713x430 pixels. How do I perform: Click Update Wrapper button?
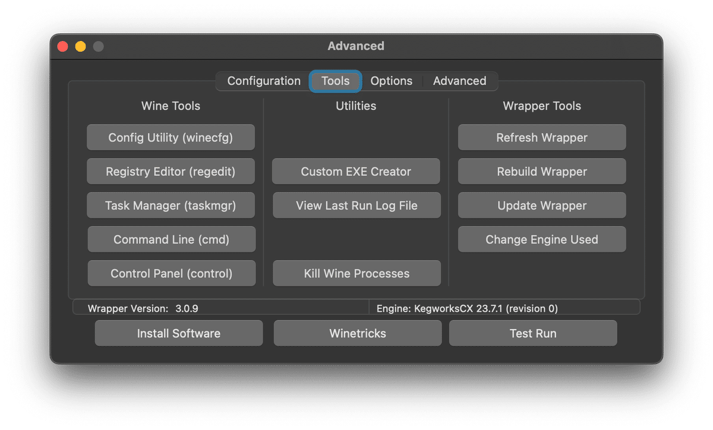click(x=542, y=205)
